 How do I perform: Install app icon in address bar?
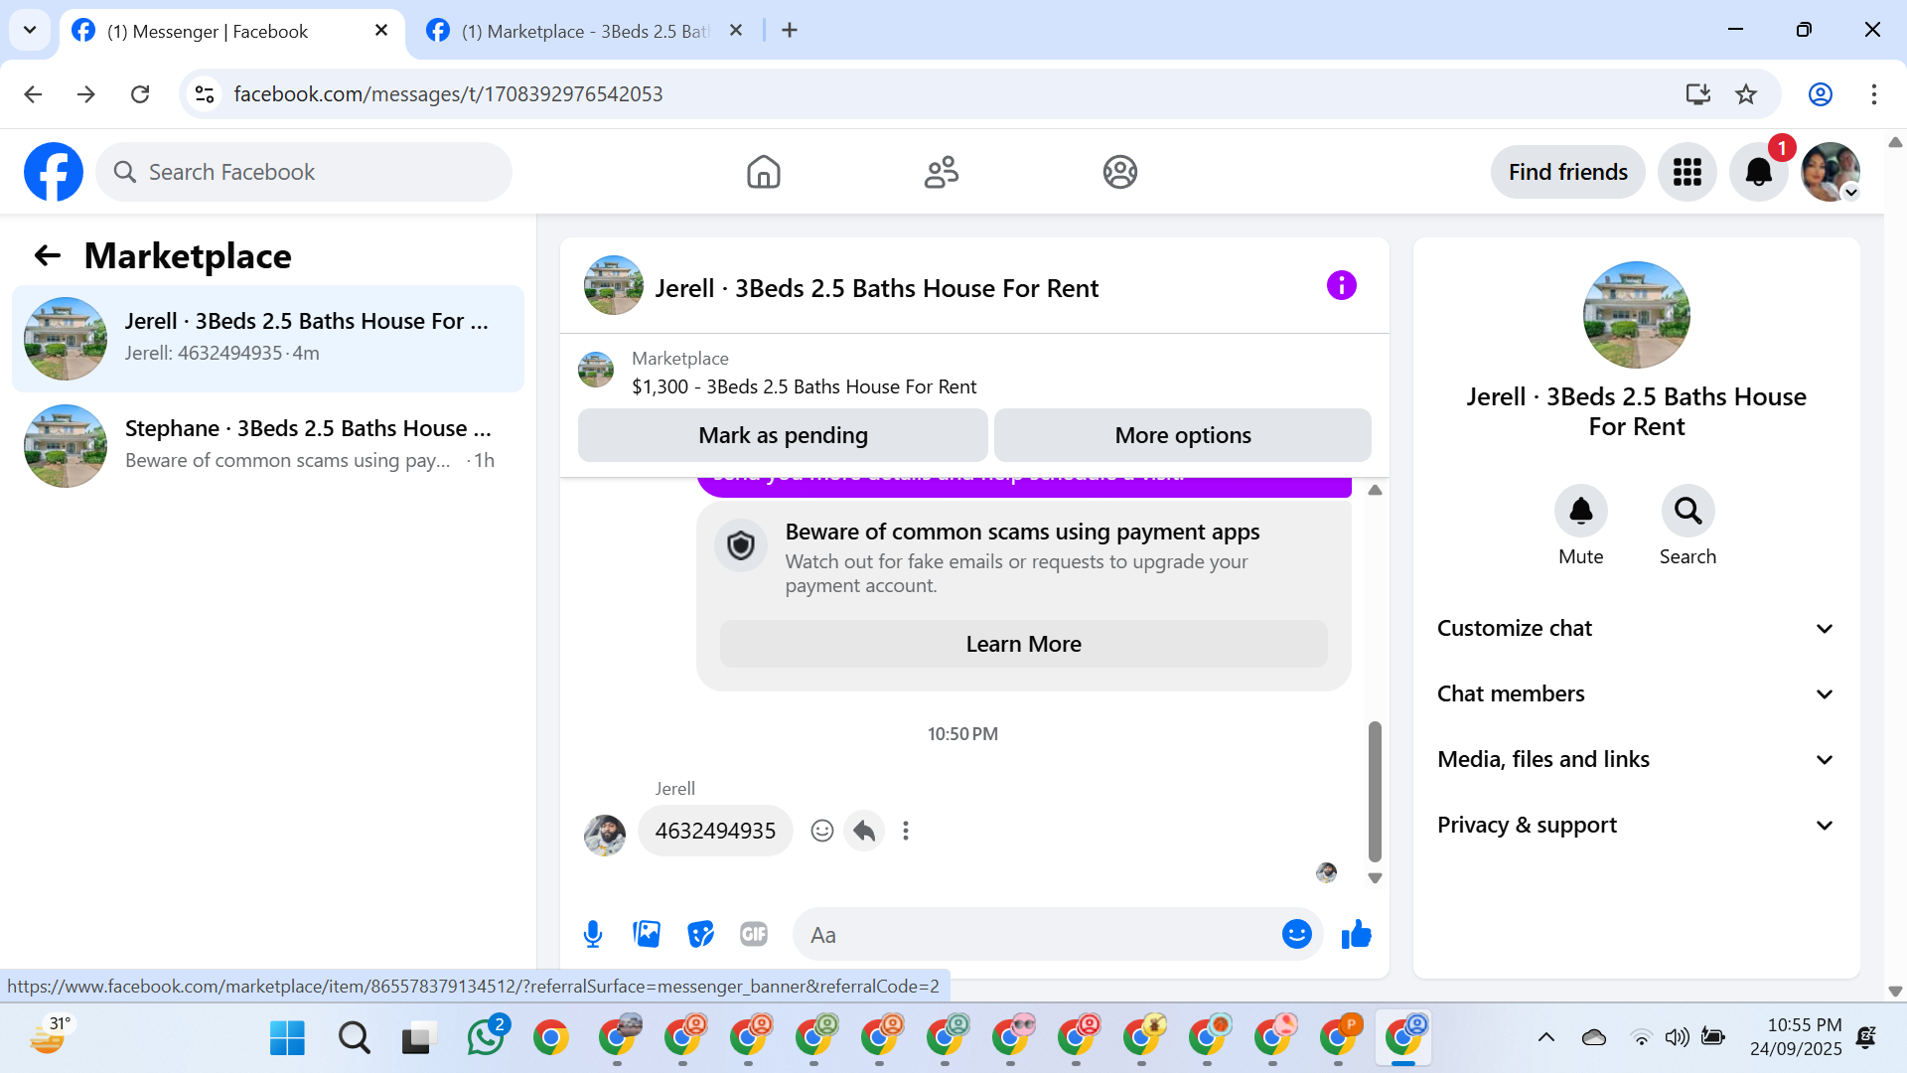click(1697, 94)
